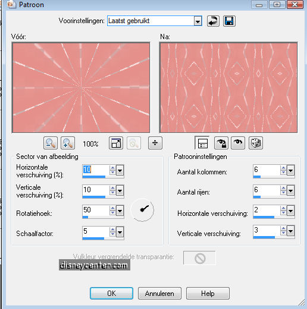
Task: Toggle the show/hide previews panel icon
Action: point(202,143)
